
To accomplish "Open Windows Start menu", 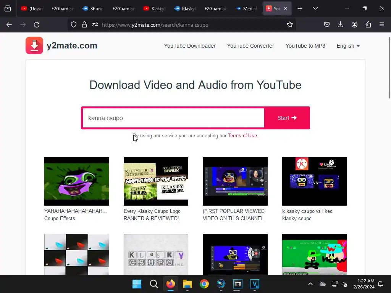I will pos(137,284).
